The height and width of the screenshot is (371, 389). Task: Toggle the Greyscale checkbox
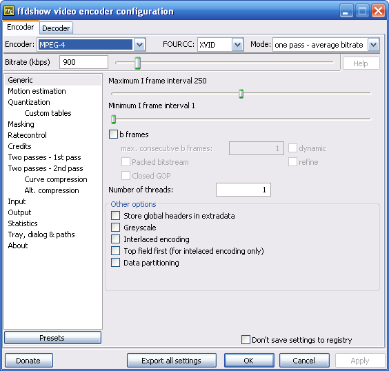point(116,228)
